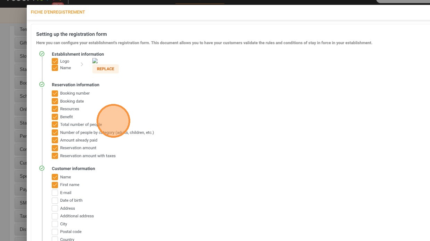Enable the E-mail checkbox
Image resolution: width=430 pixels, height=241 pixels.
pyautogui.click(x=55, y=193)
